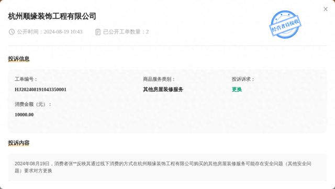Click 已公开工单数量：2 text
Screen dimensions: 335x189
coord(126,32)
